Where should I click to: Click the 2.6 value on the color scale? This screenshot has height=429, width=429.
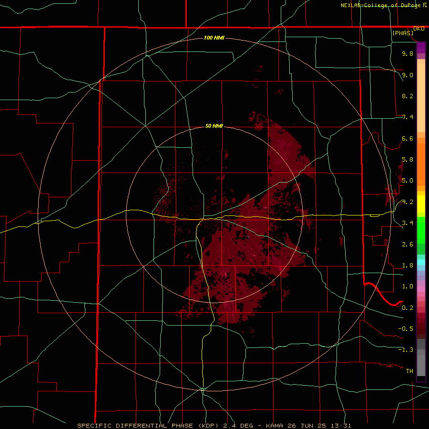[408, 245]
